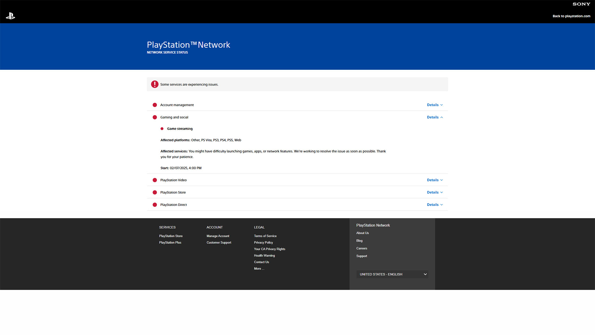Collapse Details for Gaming and social
Screen dimensions: 595x335
434,117
